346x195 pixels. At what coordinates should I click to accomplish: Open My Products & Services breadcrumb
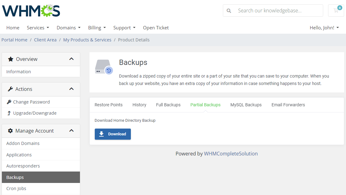[x=87, y=40]
